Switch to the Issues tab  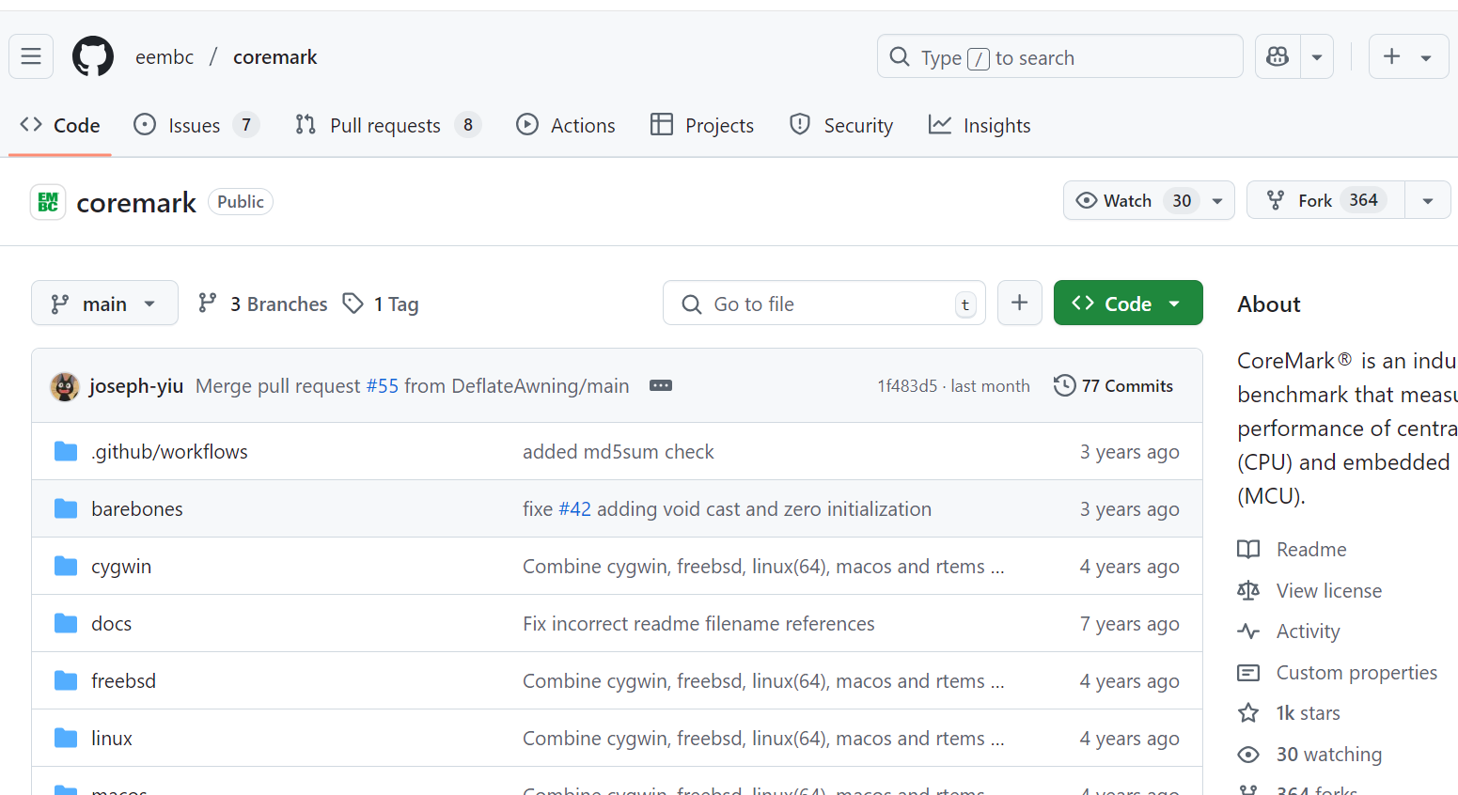coord(196,125)
